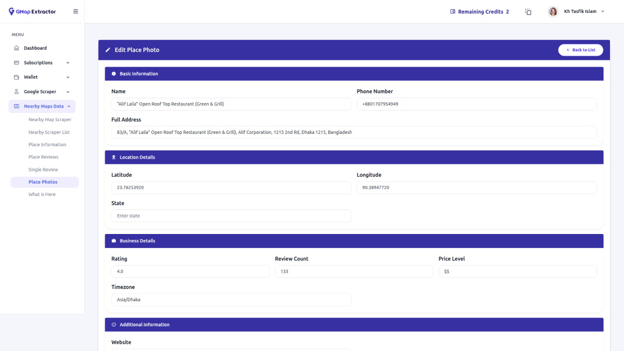This screenshot has height=351, width=624.
Task: Focus the Phone Number field
Action: point(477,104)
